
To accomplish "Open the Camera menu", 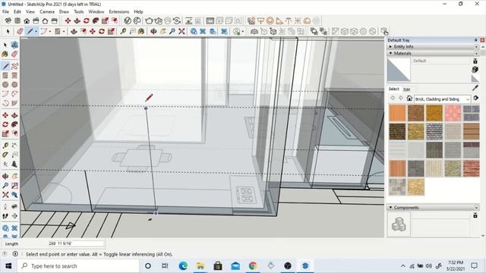I will [47, 12].
